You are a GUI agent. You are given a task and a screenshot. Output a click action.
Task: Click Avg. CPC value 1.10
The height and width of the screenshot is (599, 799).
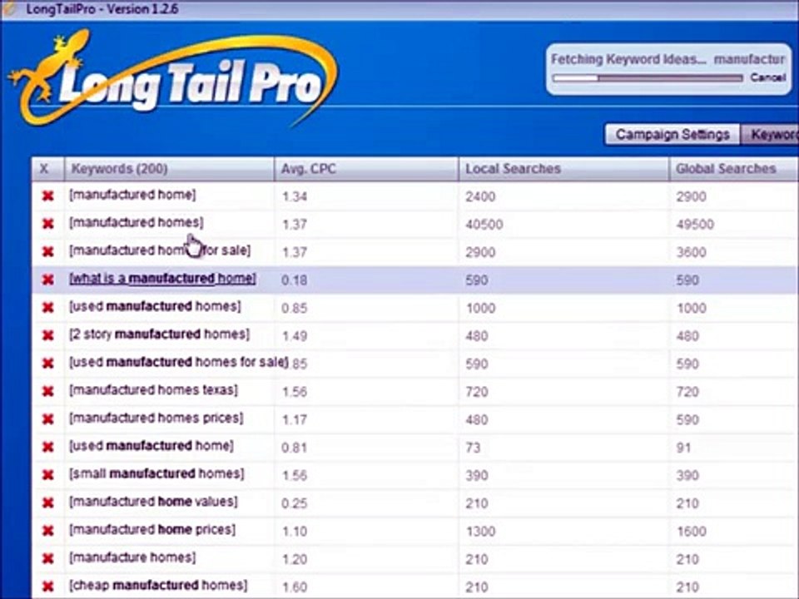[x=295, y=532]
